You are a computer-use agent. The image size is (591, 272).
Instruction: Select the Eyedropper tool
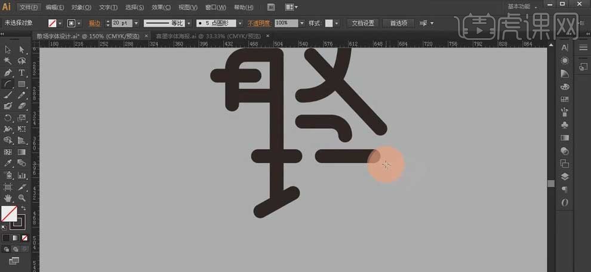pos(8,163)
